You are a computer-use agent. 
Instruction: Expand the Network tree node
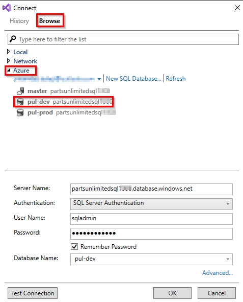pos(9,61)
